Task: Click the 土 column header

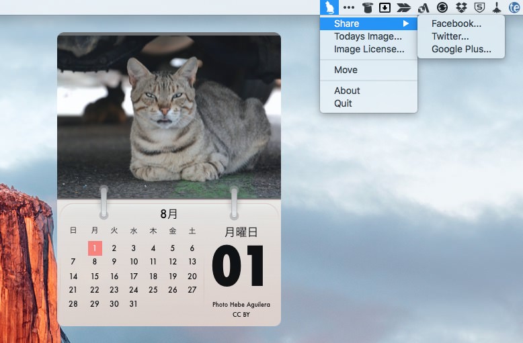Action: tap(192, 230)
